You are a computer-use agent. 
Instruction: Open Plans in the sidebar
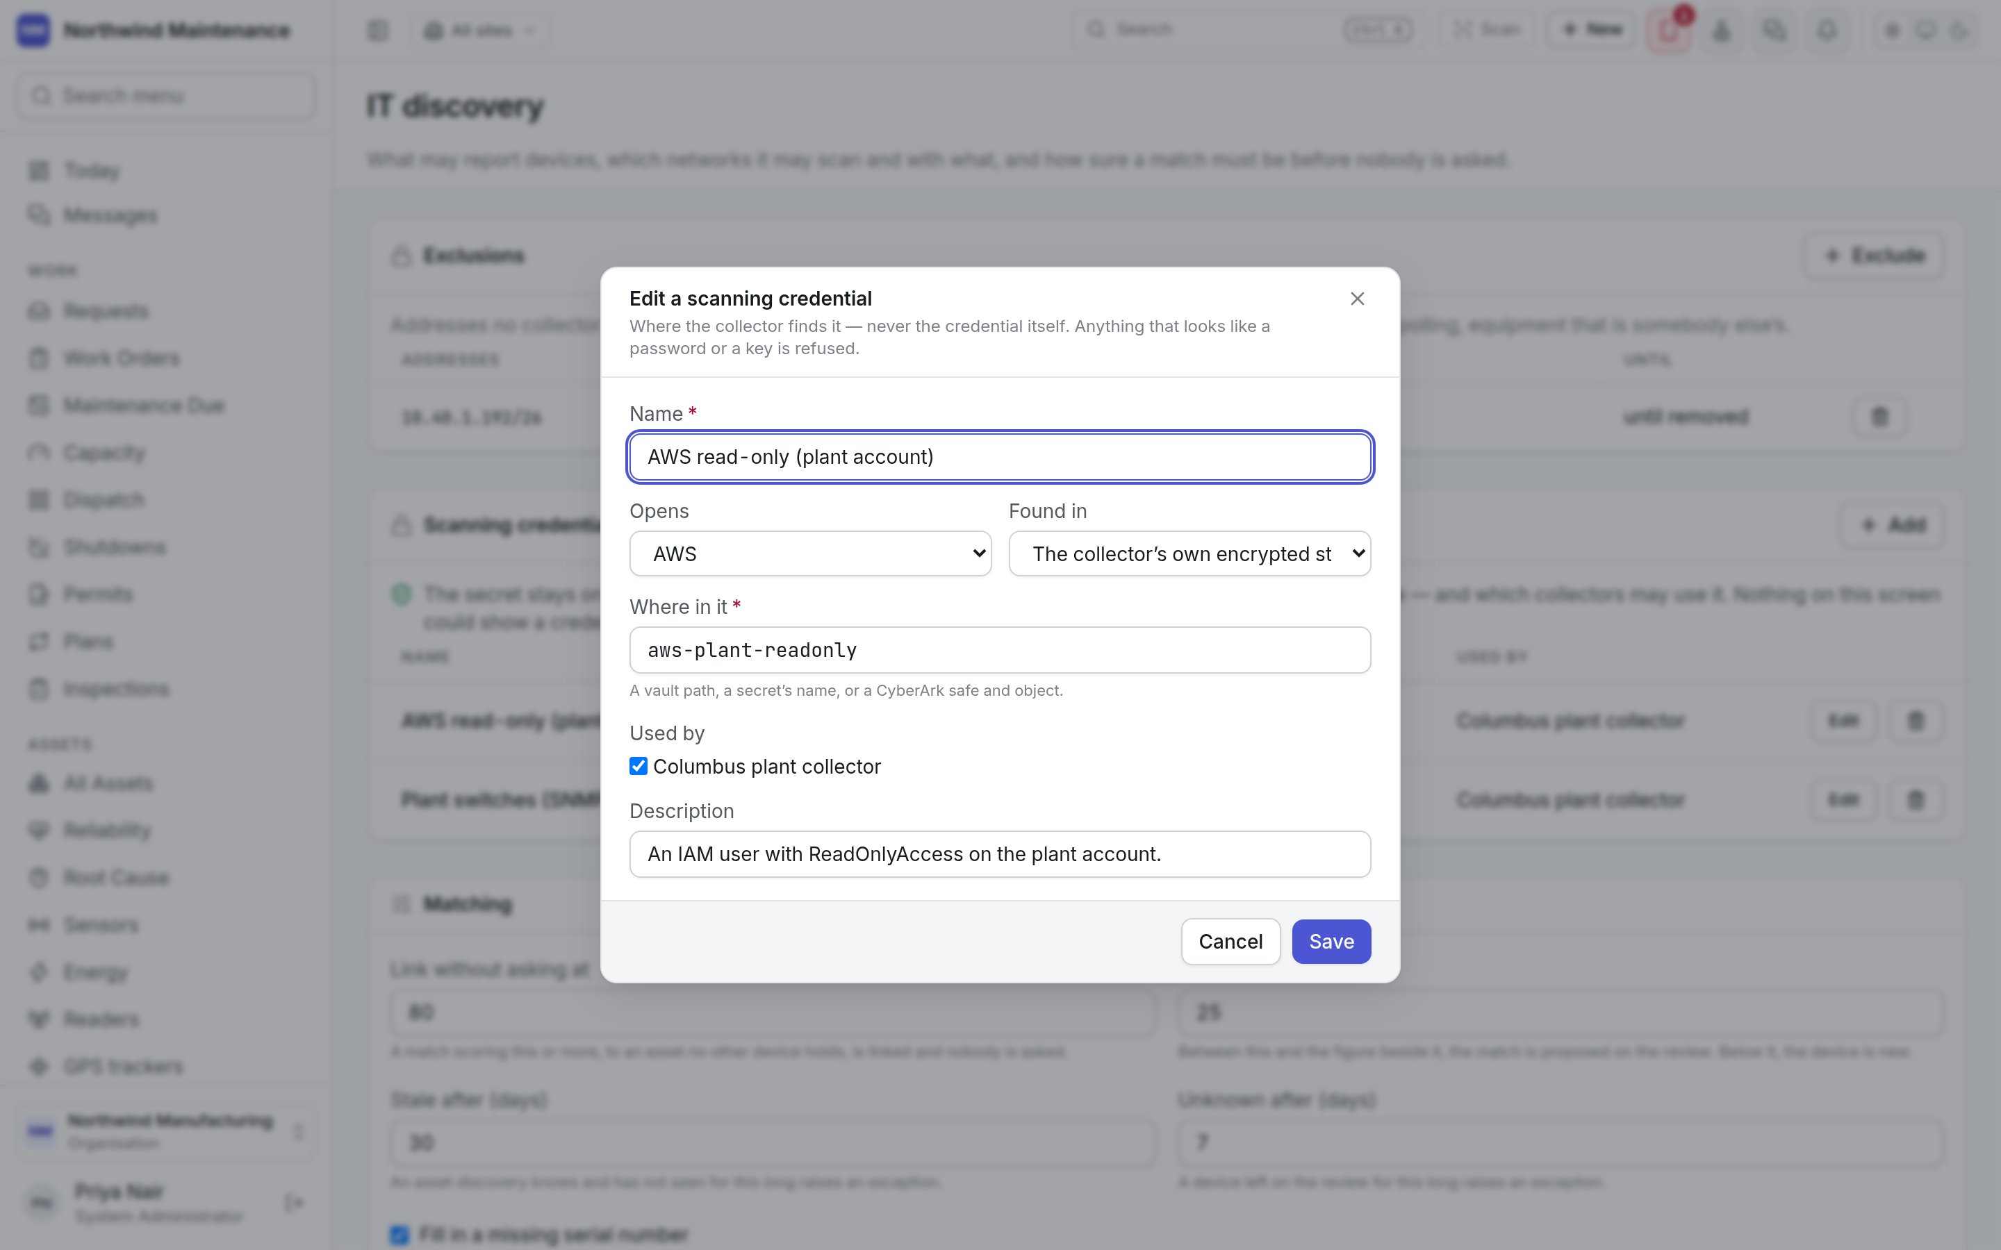tap(165, 642)
